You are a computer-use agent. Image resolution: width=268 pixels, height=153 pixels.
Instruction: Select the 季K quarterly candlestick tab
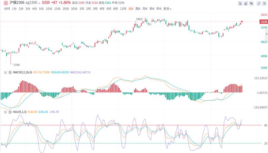coord(152,9)
